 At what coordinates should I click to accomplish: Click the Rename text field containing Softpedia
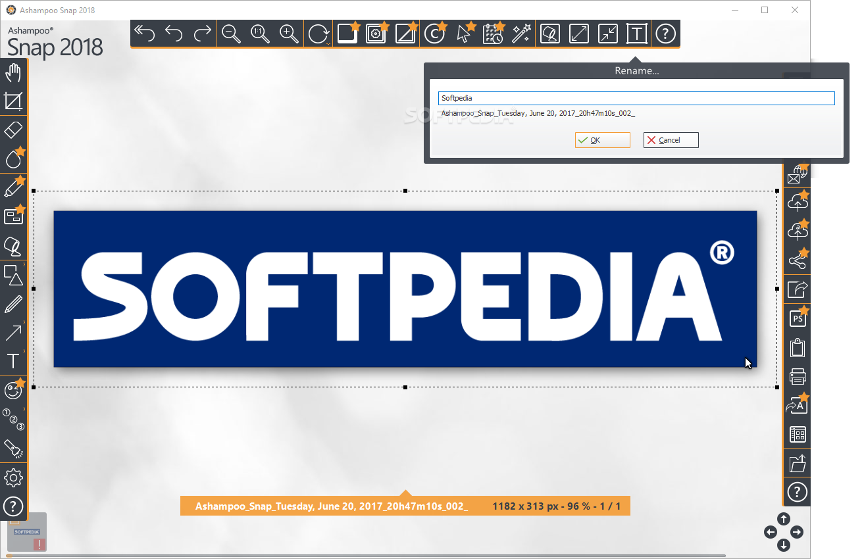click(x=636, y=98)
